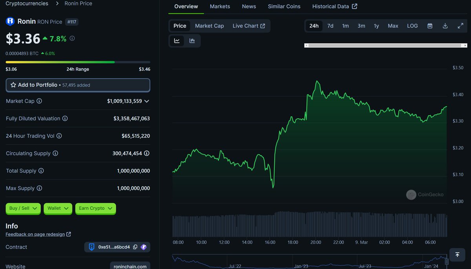Image resolution: width=471 pixels, height=269 pixels.
Task: Select the 1m time range
Action: coord(345,26)
